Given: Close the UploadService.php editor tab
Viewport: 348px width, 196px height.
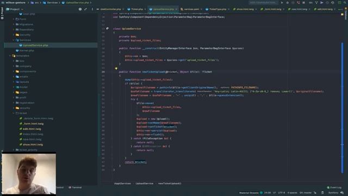Looking at the screenshot, I should (x=176, y=9).
